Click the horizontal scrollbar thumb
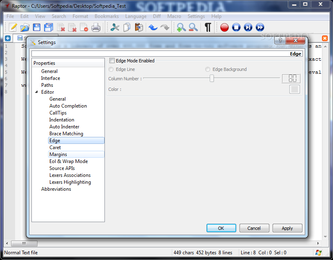This screenshot has height=260, width=333. click(x=24, y=243)
